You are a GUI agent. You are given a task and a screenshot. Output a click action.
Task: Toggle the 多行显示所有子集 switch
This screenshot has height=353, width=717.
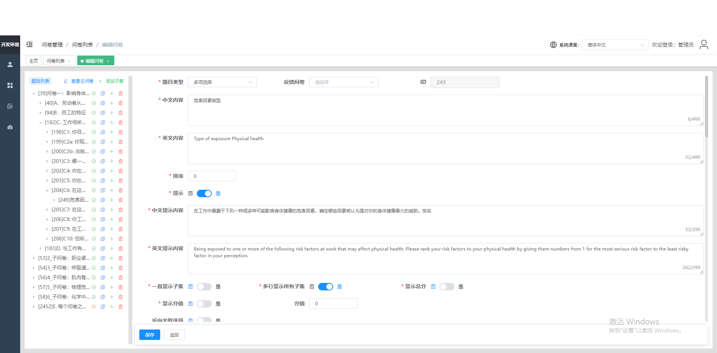tap(326, 287)
